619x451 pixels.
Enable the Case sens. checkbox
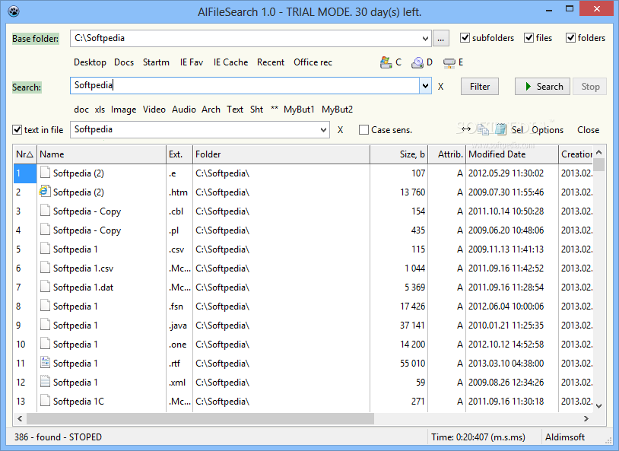(x=363, y=130)
